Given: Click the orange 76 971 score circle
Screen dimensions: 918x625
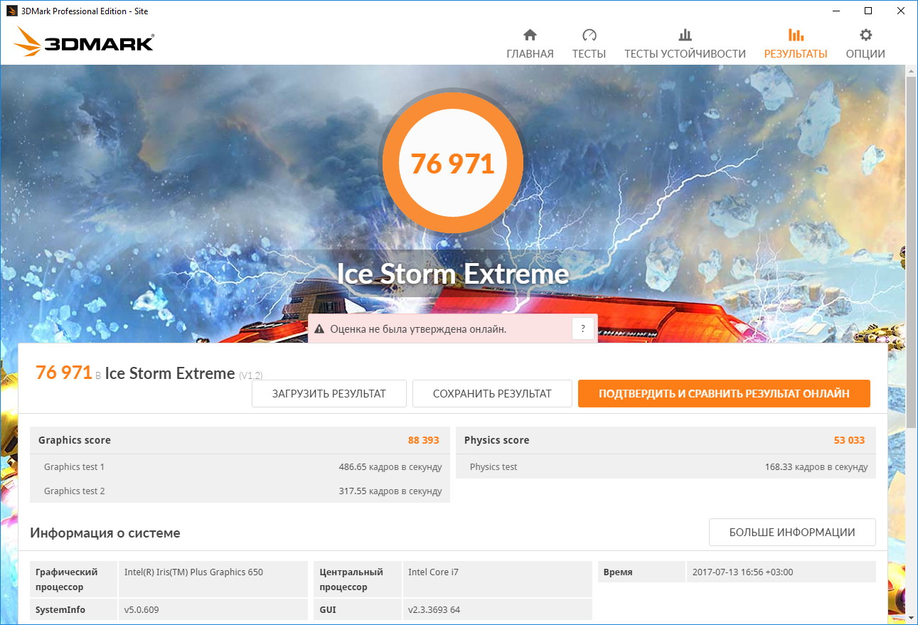Looking at the screenshot, I should (452, 164).
